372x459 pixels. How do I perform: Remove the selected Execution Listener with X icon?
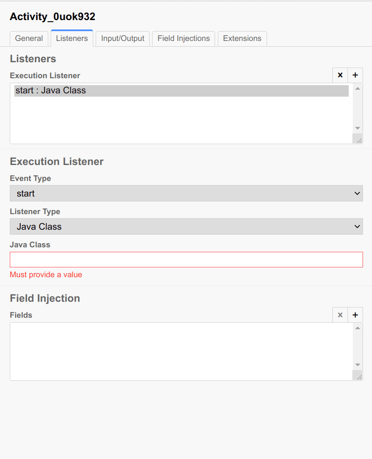tap(340, 75)
